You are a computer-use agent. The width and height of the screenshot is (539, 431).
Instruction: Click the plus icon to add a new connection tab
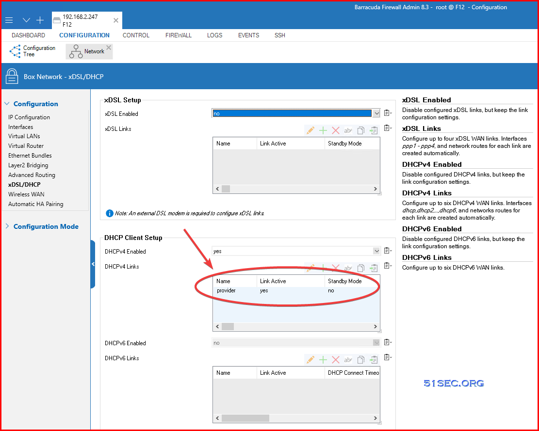pyautogui.click(x=40, y=20)
